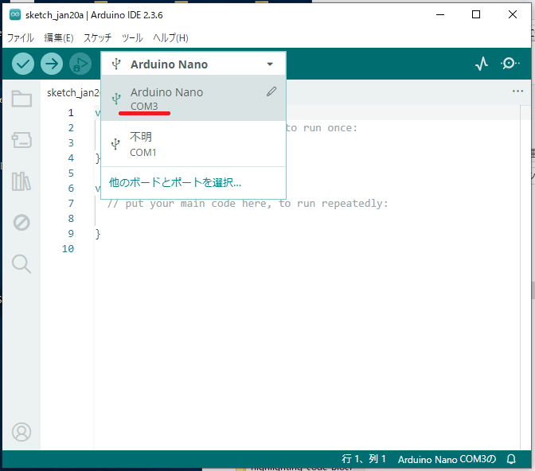The height and width of the screenshot is (471, 535).
Task: Click the pencil edit icon beside Arduino Nano
Action: 271,92
